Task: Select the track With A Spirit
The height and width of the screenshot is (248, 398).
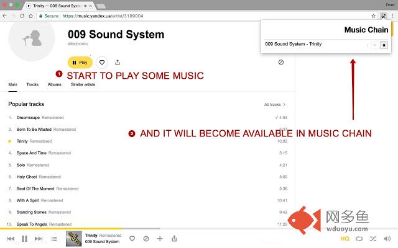Action: point(27,200)
